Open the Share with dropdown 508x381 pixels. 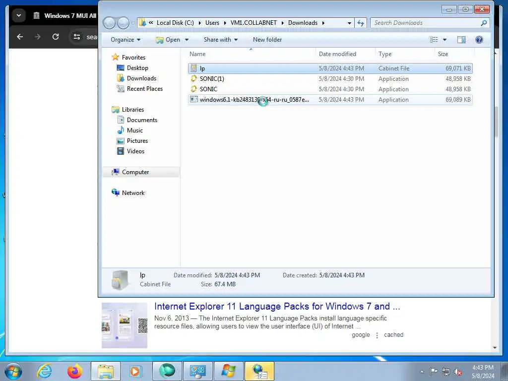221,40
